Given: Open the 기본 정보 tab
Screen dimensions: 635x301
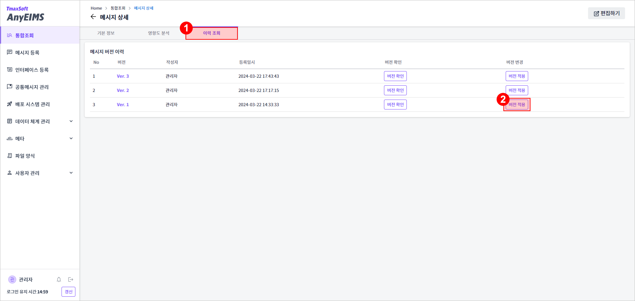Looking at the screenshot, I should (x=106, y=33).
